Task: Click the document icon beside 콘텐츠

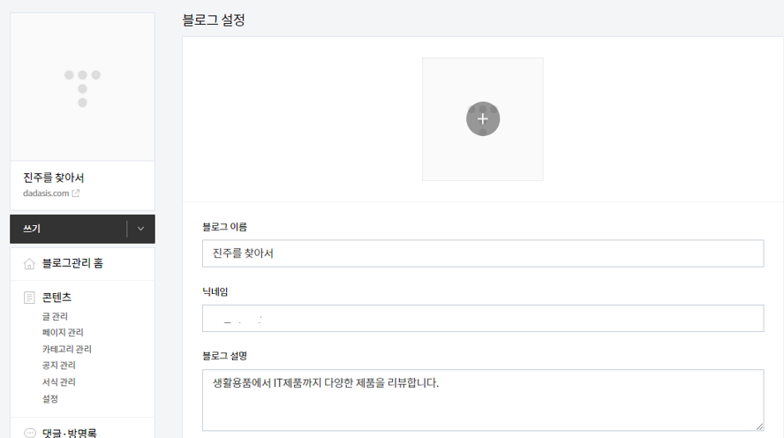Action: [x=29, y=298]
